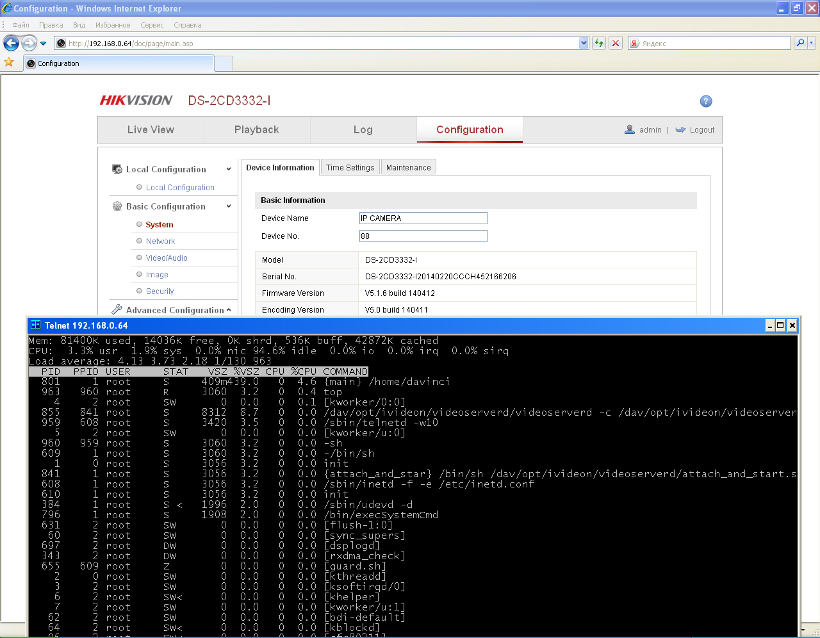
Task: Switch to the Playback tab
Action: [257, 129]
